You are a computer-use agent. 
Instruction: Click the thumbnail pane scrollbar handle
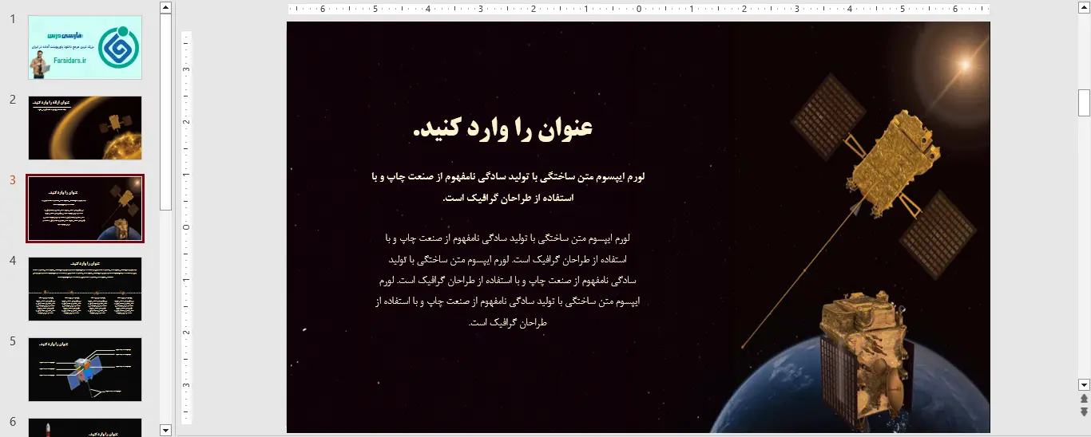click(165, 112)
